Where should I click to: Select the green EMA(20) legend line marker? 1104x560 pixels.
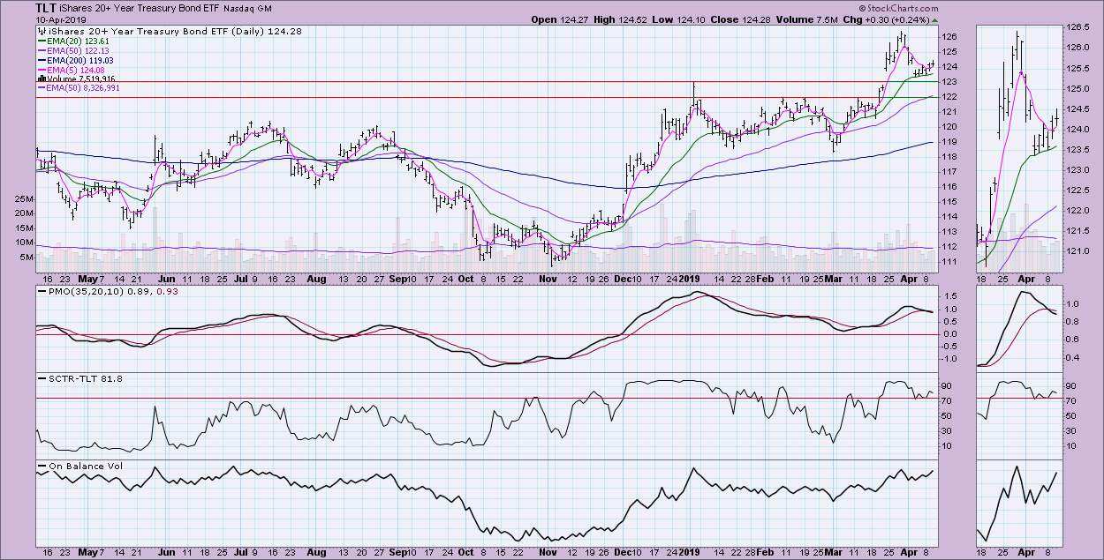42,40
